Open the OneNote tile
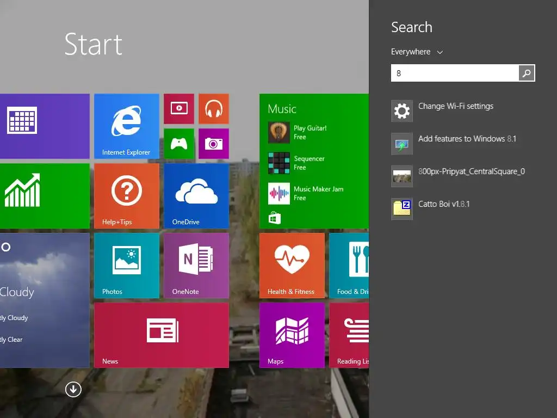Screen dimensions: 557x418 pyautogui.click(x=196, y=266)
